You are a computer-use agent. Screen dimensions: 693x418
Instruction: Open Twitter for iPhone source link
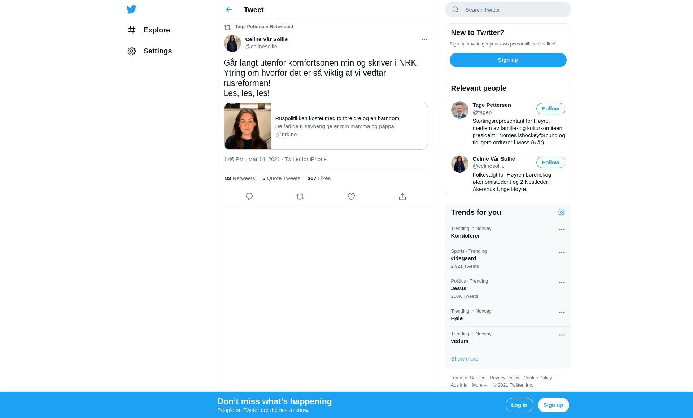pos(305,159)
